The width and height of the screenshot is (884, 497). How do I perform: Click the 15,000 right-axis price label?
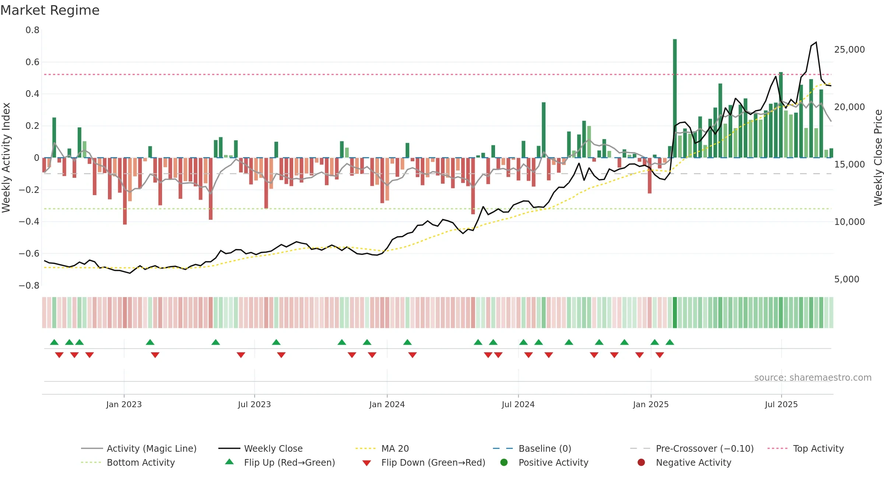click(x=849, y=165)
